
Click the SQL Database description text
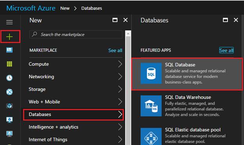click(195, 77)
